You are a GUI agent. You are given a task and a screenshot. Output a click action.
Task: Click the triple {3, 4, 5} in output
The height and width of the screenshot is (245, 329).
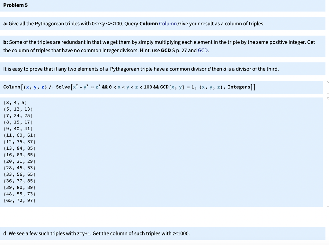14,103
